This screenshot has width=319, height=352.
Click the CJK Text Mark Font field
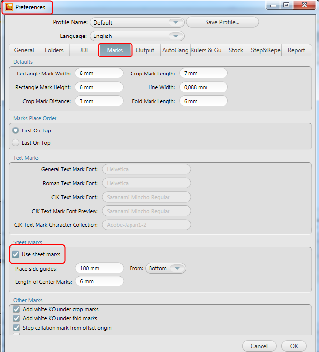[147, 197]
